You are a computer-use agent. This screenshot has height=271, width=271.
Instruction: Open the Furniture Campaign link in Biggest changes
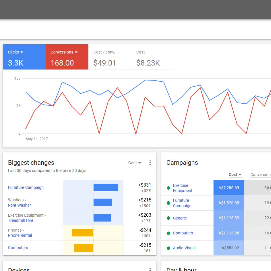tap(26, 187)
